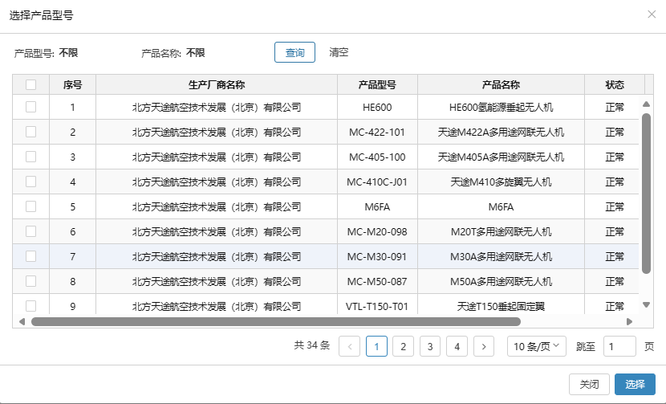This screenshot has height=404, width=666.
Task: Click the MC-410C-J01 model cell
Action: click(377, 182)
